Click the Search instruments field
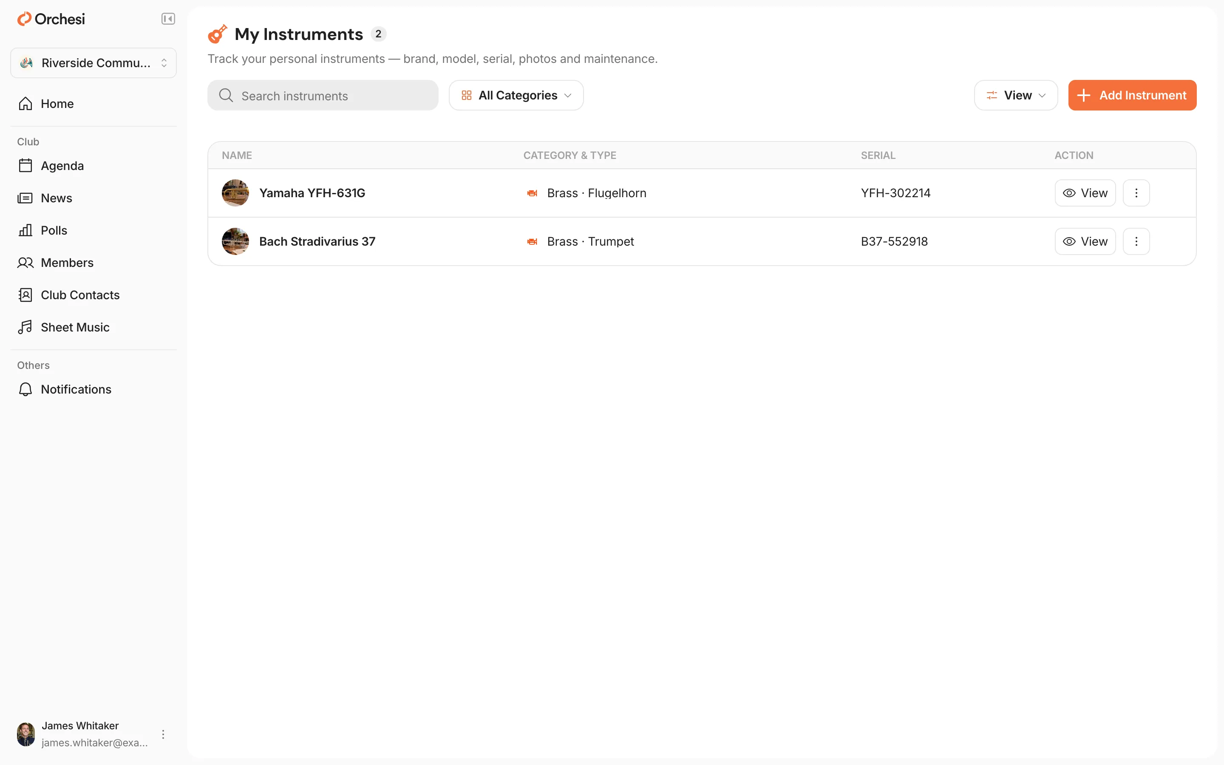This screenshot has width=1224, height=765. [x=323, y=96]
